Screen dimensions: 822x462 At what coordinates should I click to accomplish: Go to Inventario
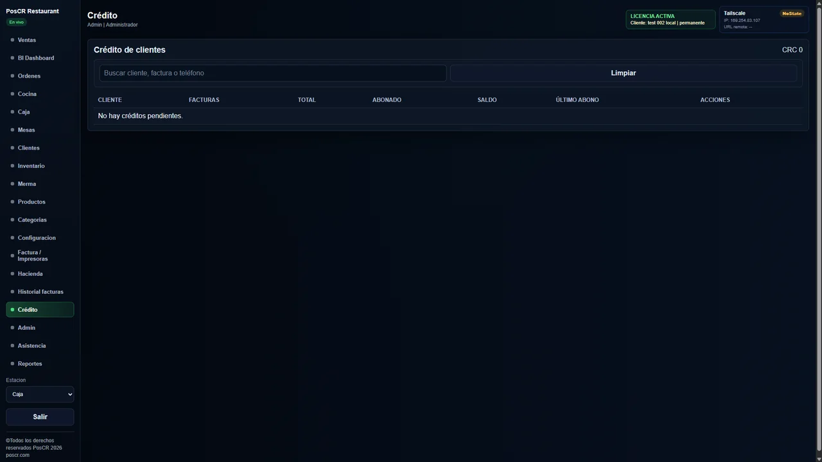[x=40, y=166]
